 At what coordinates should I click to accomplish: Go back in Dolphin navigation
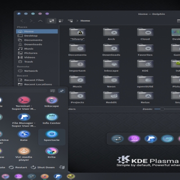pos(22,21)
